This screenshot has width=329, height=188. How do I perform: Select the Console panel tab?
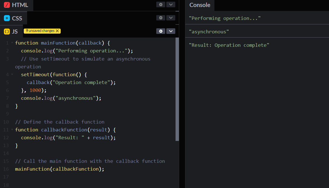[x=200, y=5]
